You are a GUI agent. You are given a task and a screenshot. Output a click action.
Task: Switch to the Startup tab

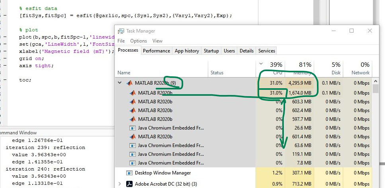pos(211,51)
